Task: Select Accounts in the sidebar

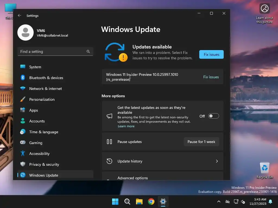Action: [55, 121]
